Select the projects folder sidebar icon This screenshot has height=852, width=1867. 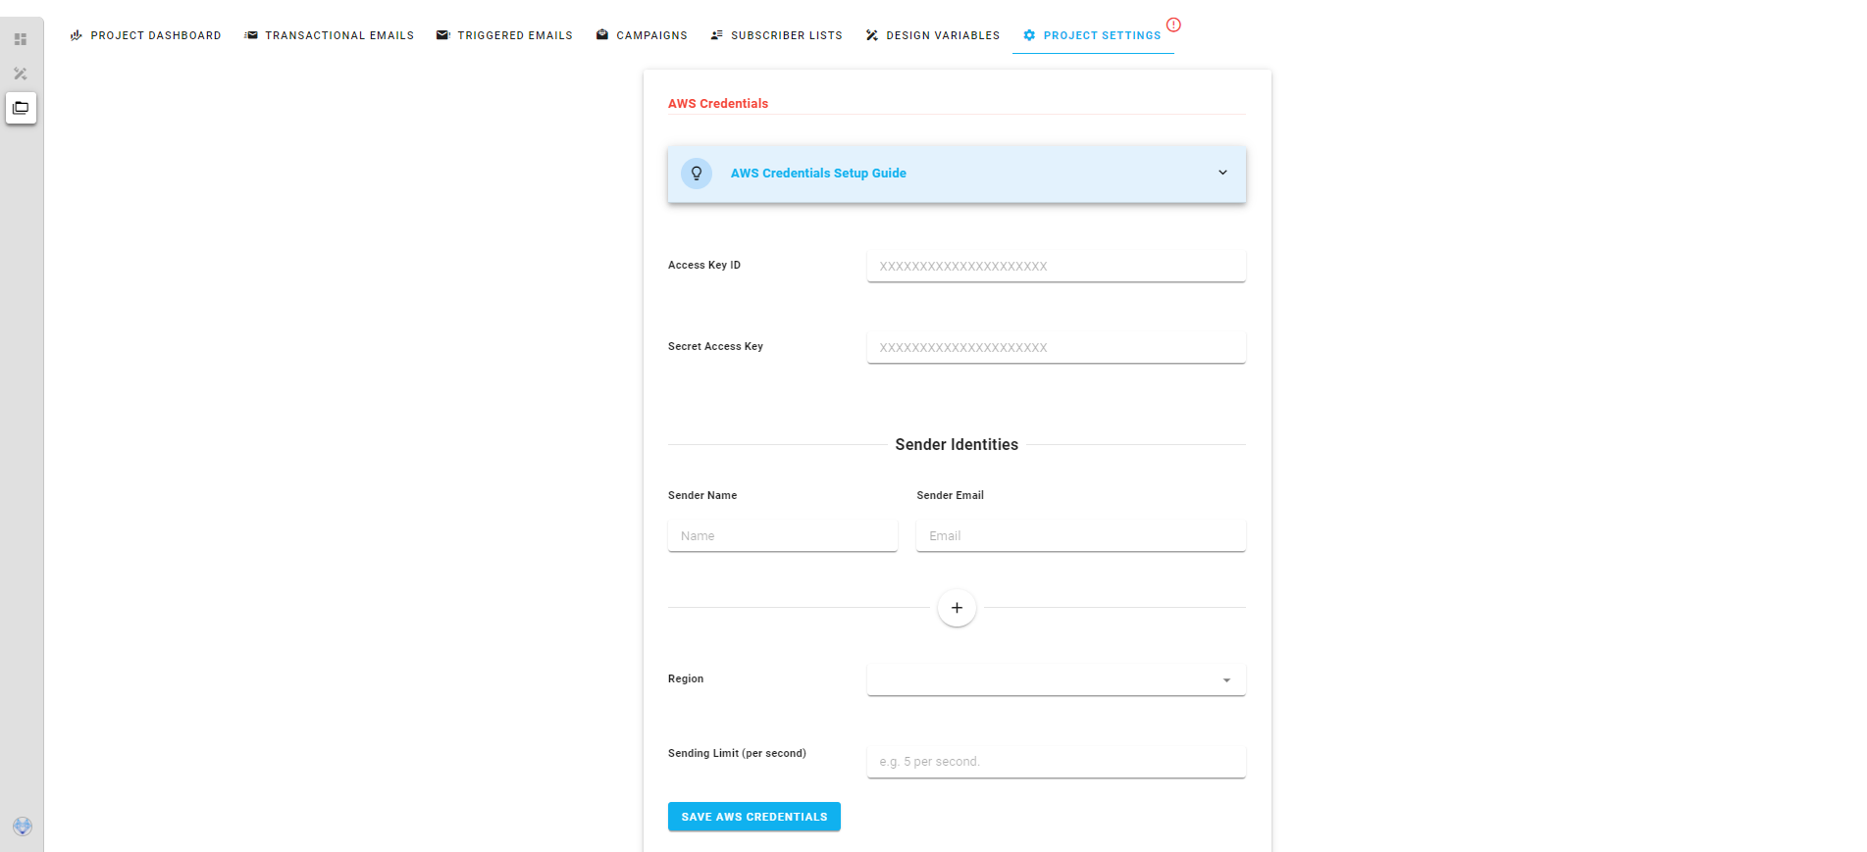tap(21, 108)
